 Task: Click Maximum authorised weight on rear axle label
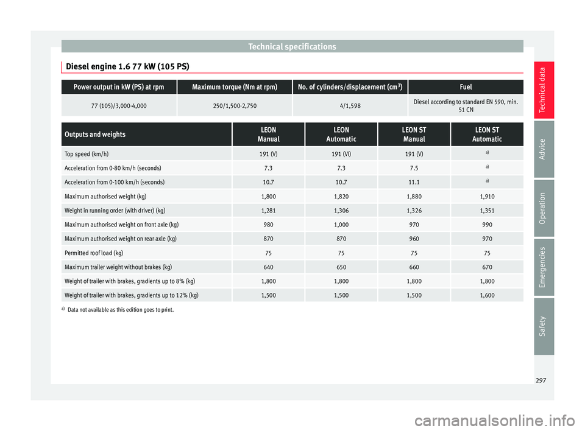(121, 239)
